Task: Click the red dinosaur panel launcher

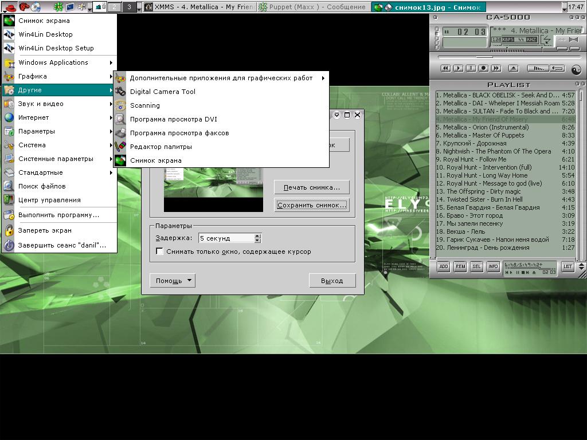Action: pos(24,6)
